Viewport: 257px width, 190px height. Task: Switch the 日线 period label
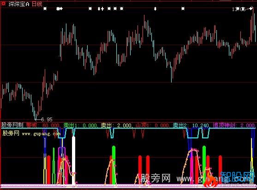coord(37,4)
